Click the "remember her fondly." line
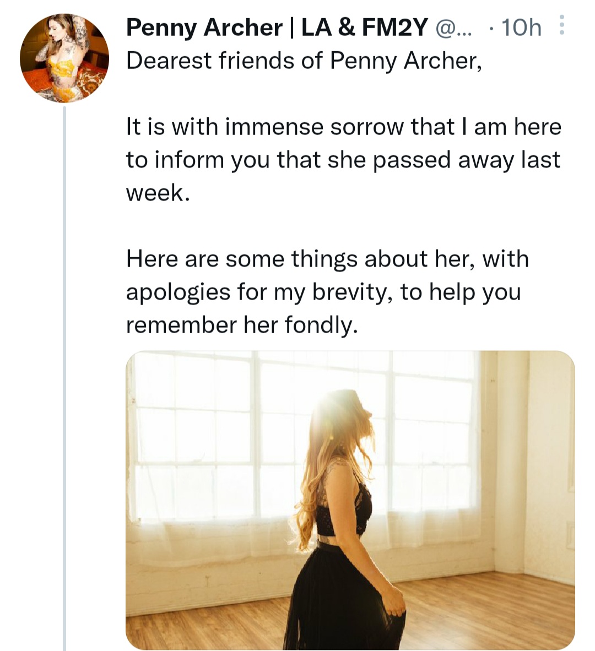595x651 pixels. pos(242,325)
